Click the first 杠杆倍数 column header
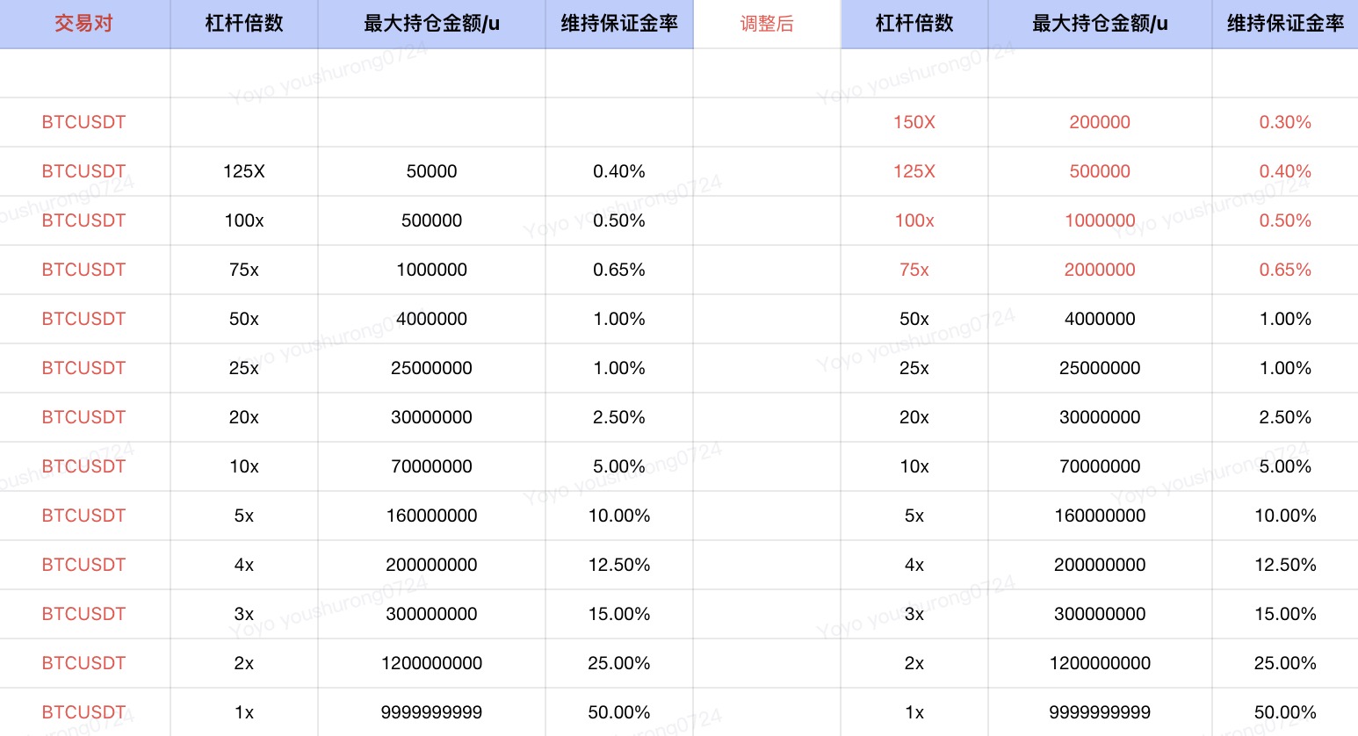1358x736 pixels. [244, 24]
